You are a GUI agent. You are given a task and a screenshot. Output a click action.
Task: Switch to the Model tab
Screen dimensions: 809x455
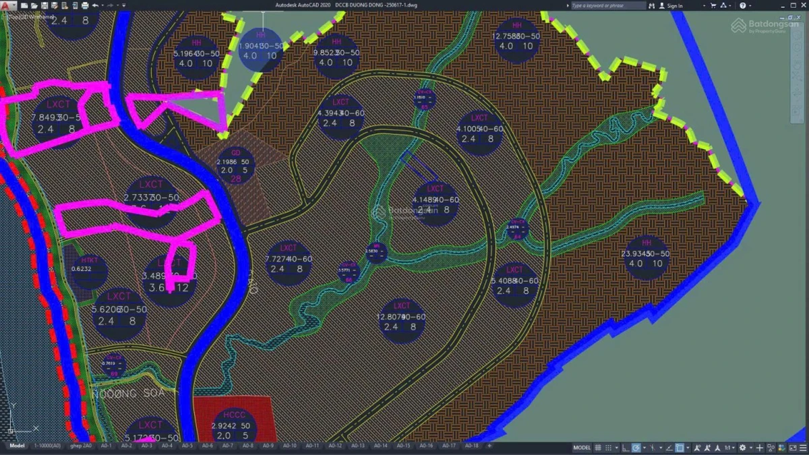(17, 446)
